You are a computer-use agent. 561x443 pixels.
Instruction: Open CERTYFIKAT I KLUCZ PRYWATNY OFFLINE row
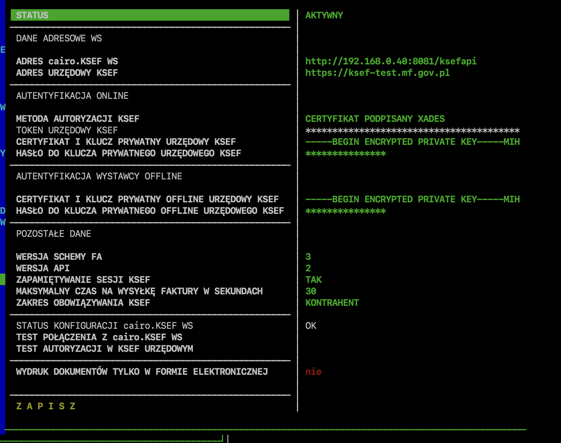[x=147, y=199]
